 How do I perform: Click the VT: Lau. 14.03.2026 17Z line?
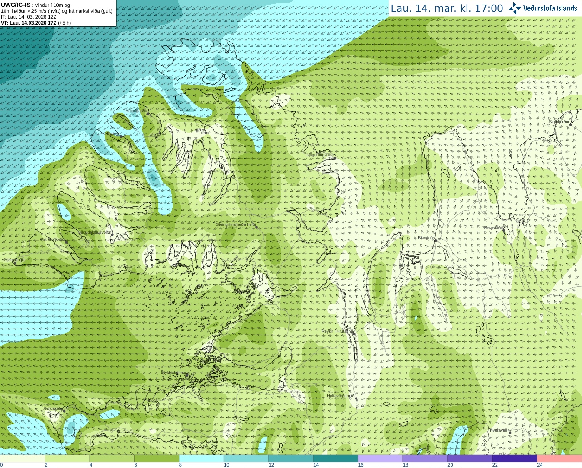[x=36, y=23]
